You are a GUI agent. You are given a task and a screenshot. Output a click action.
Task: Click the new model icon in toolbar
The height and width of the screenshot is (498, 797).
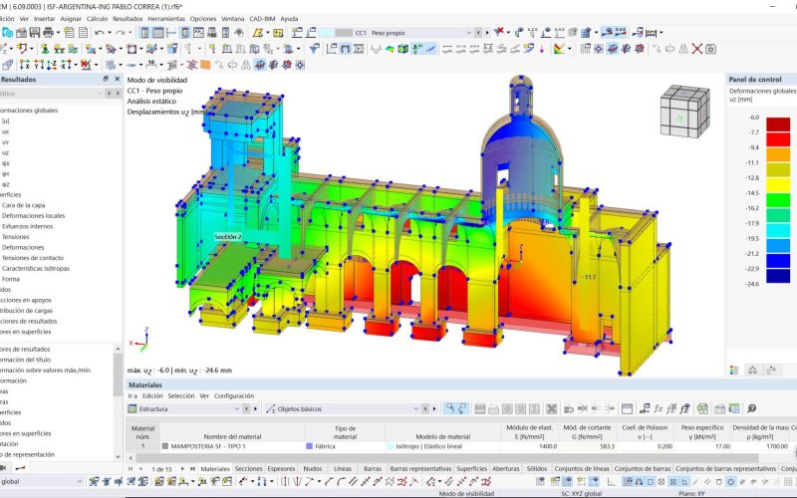point(7,33)
